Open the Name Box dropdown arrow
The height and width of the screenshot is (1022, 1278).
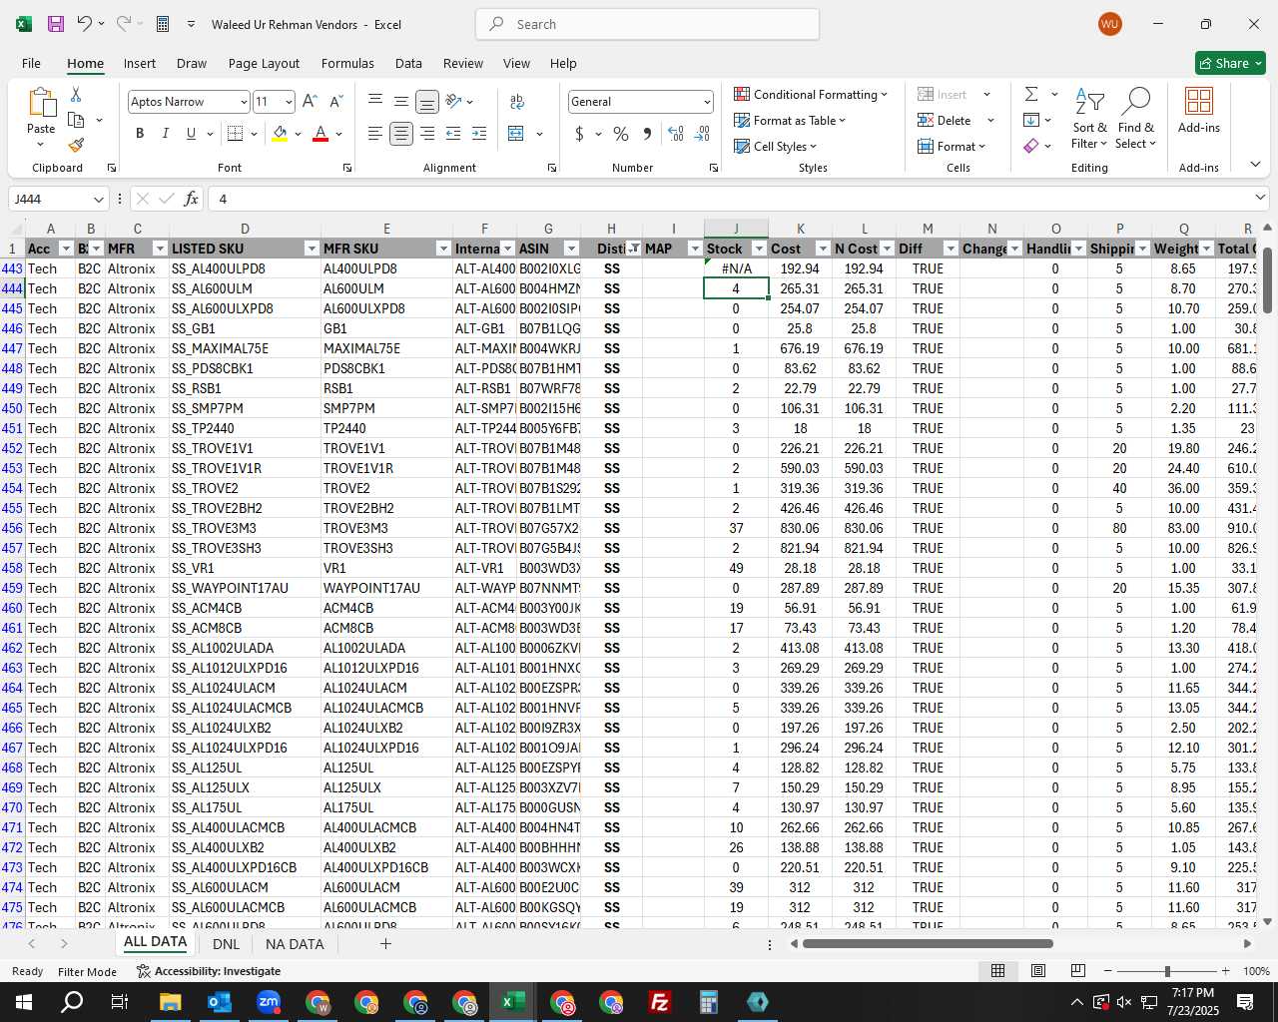(98, 200)
